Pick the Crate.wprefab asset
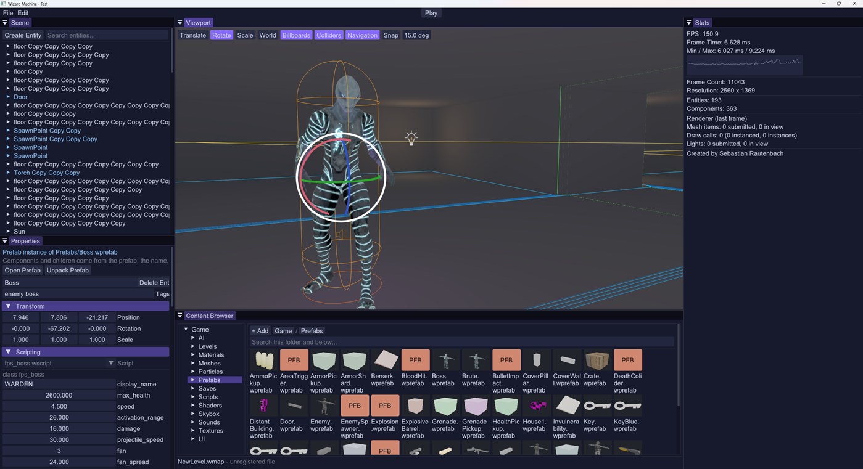 point(597,361)
